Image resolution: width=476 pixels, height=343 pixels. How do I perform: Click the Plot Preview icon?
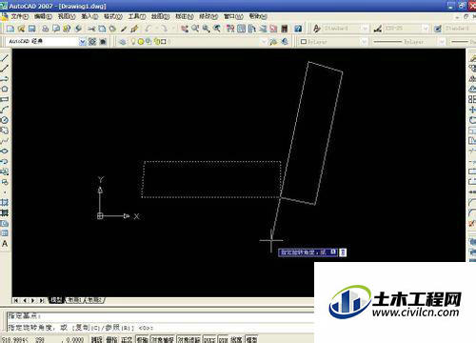56,29
